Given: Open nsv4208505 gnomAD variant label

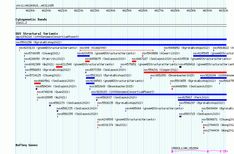Looking at the screenshot, I should [x=126, y=119].
